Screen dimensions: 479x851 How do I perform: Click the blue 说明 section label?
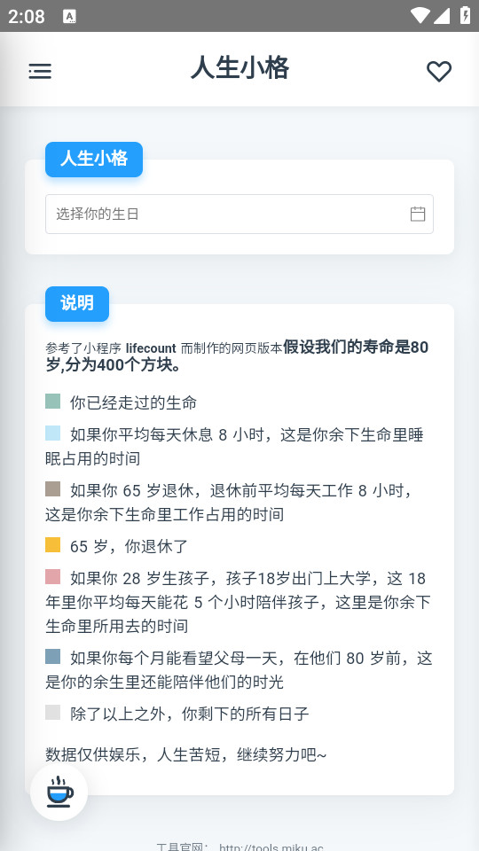click(x=77, y=303)
